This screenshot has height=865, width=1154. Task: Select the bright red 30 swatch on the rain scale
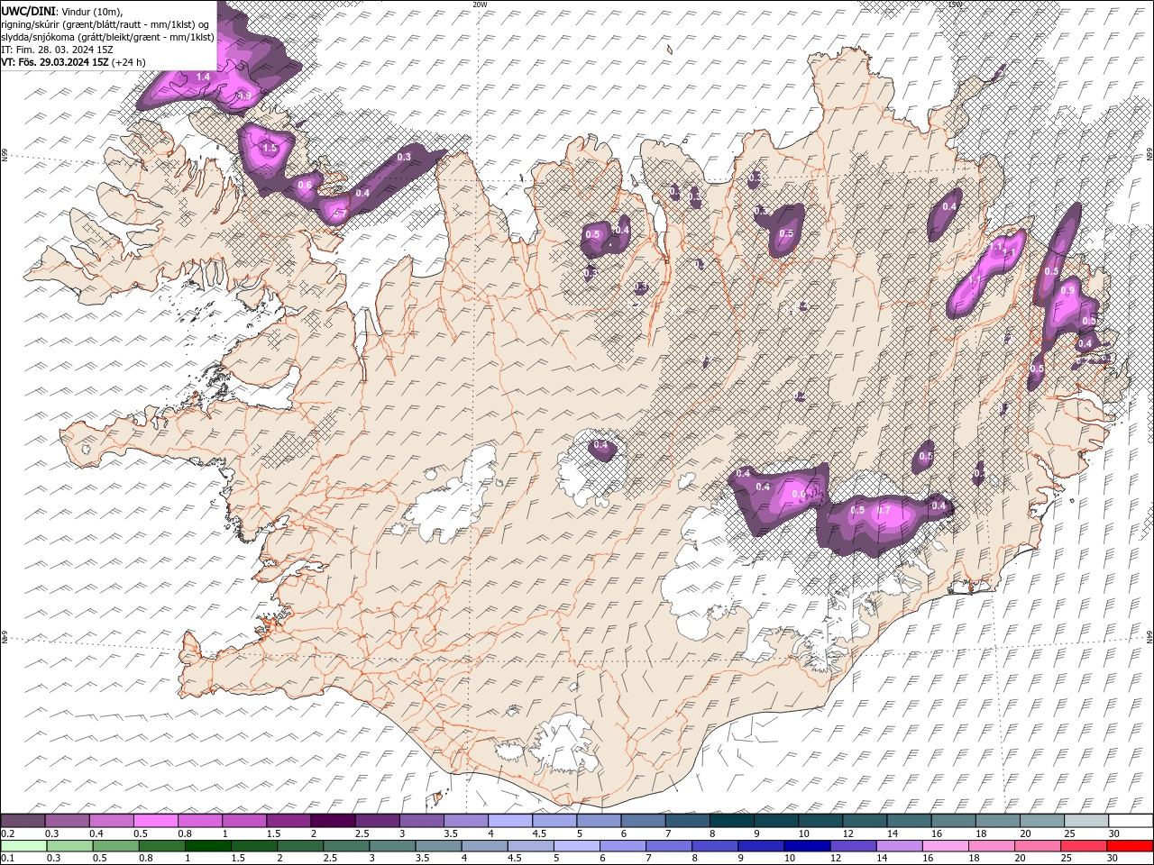(1130, 846)
